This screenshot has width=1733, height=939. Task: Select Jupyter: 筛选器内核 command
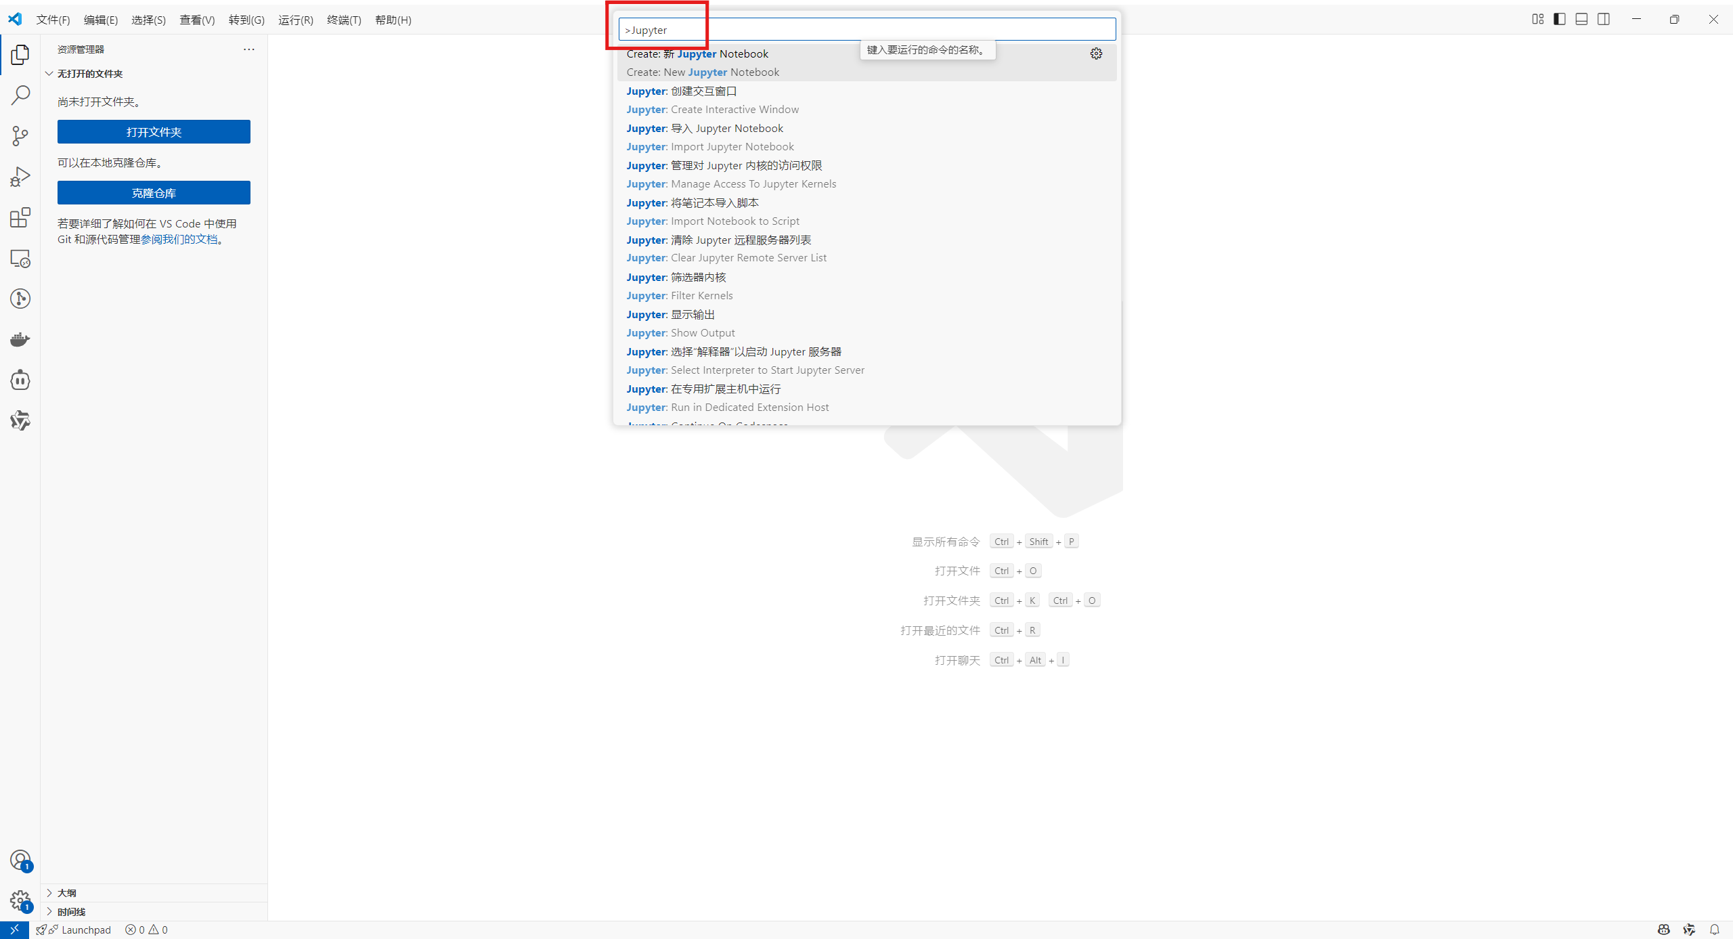click(866, 286)
